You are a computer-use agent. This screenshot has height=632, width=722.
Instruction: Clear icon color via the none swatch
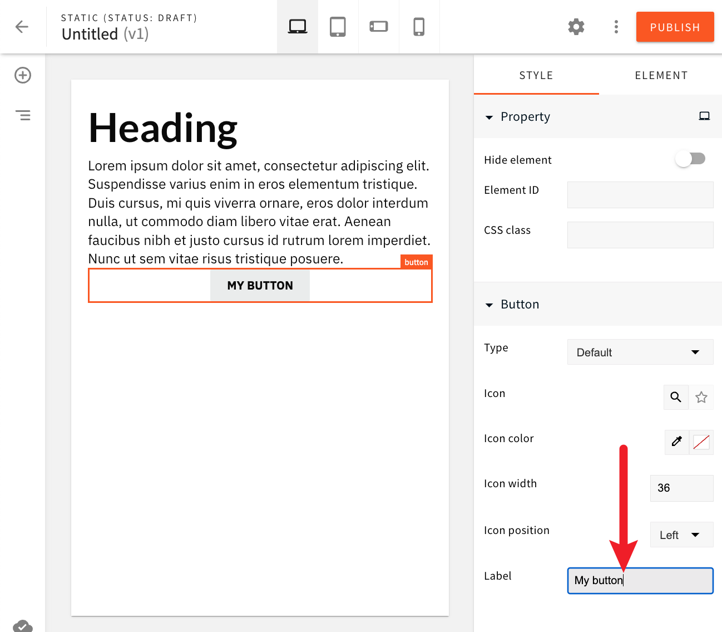701,442
